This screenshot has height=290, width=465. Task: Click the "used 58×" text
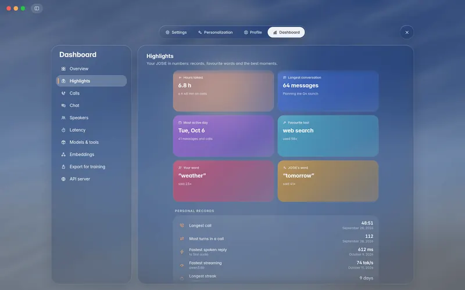point(289,139)
